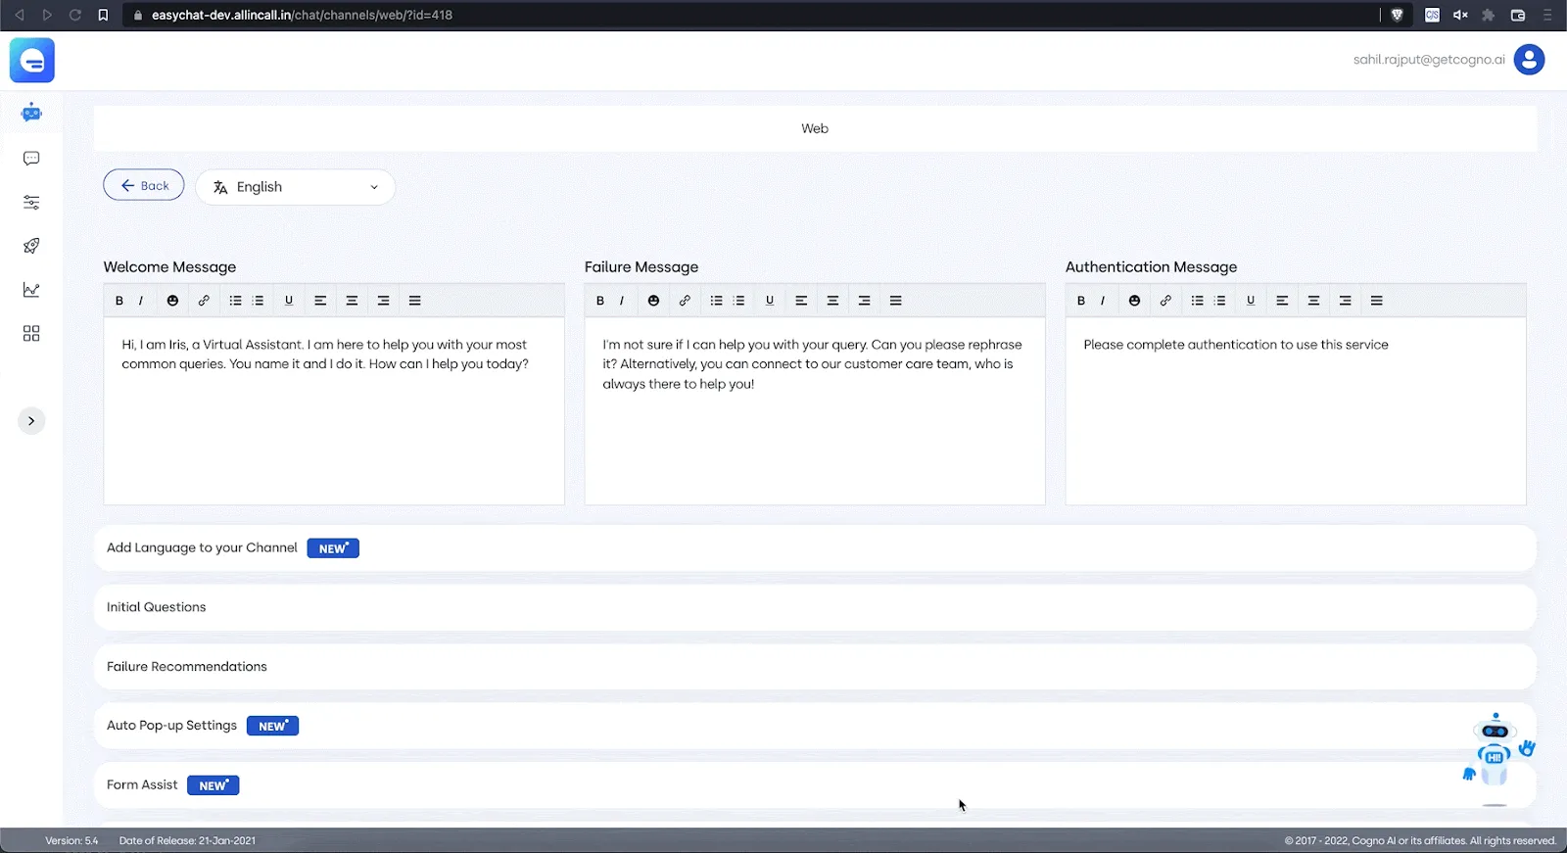Click Italic in Authentication Message toolbar

1103,301
